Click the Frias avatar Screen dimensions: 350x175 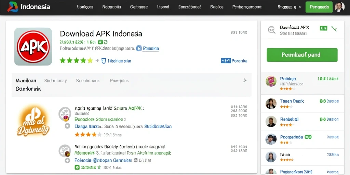(x=271, y=157)
